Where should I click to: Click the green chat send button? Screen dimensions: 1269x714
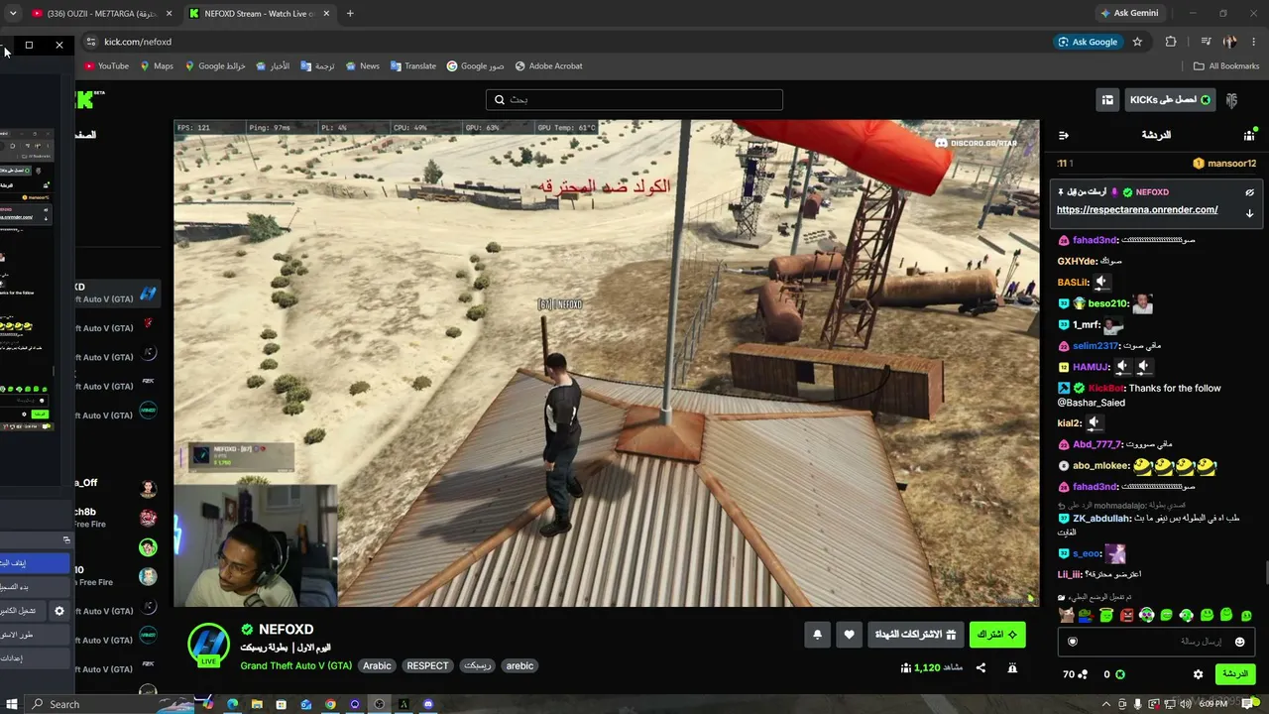1235,674
